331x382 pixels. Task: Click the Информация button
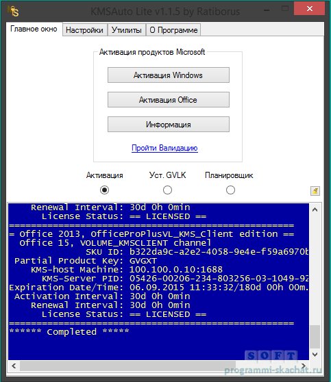tap(169, 125)
